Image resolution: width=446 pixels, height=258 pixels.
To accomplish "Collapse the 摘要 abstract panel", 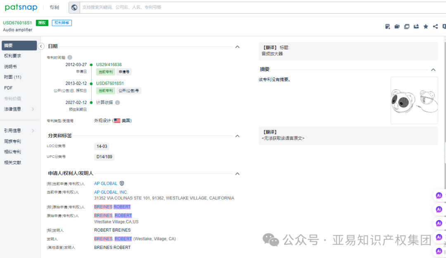I will [x=433, y=70].
